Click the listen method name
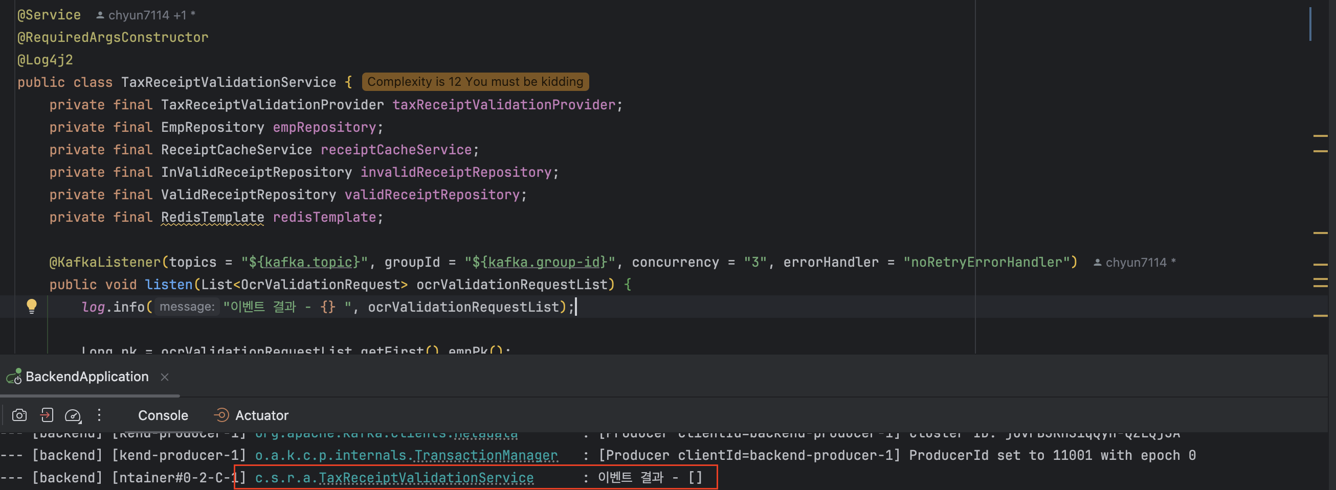This screenshot has height=490, width=1336. (169, 285)
